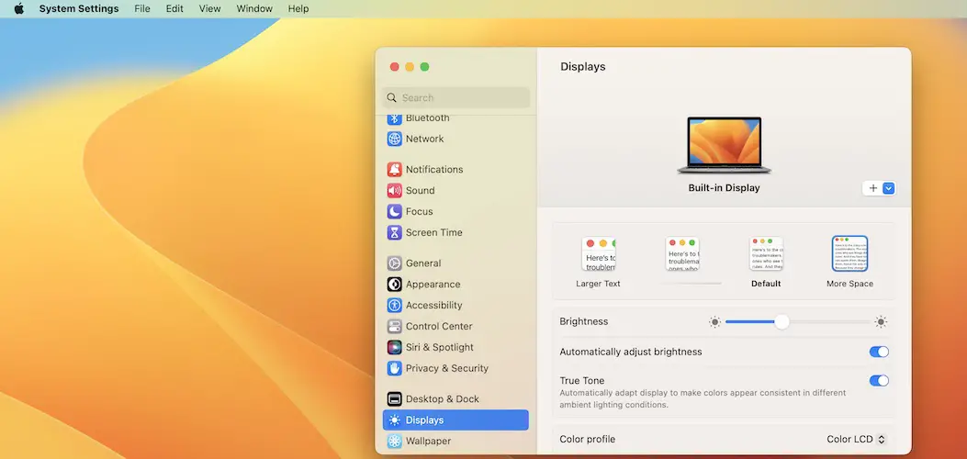
Task: Select Desktop & Dock in sidebar
Action: point(443,398)
